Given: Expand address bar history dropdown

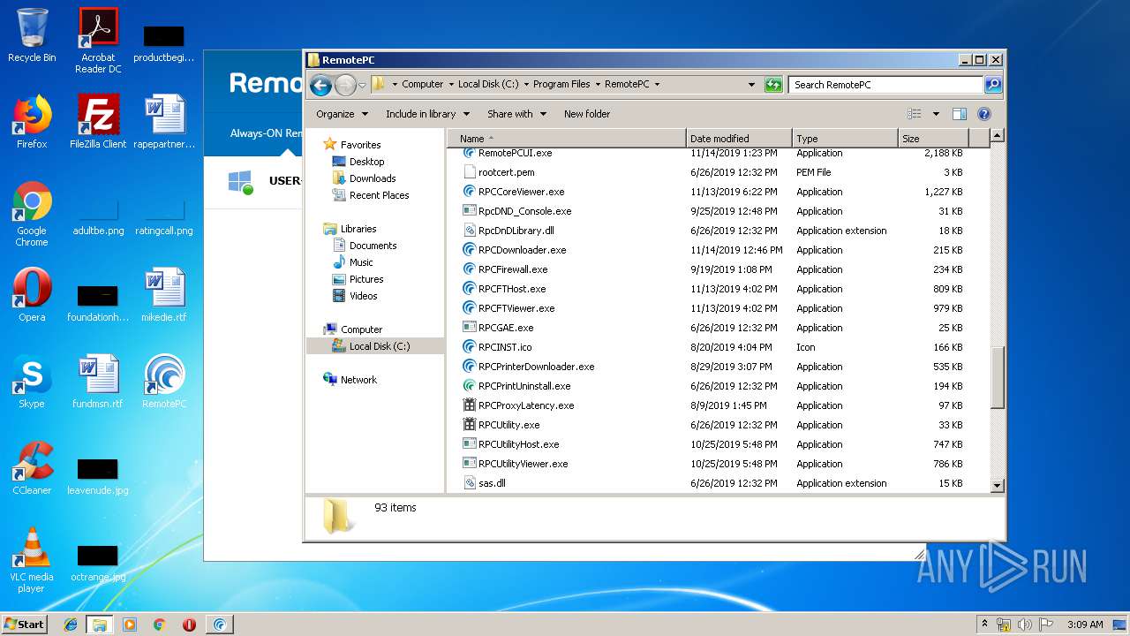Looking at the screenshot, I should [751, 85].
